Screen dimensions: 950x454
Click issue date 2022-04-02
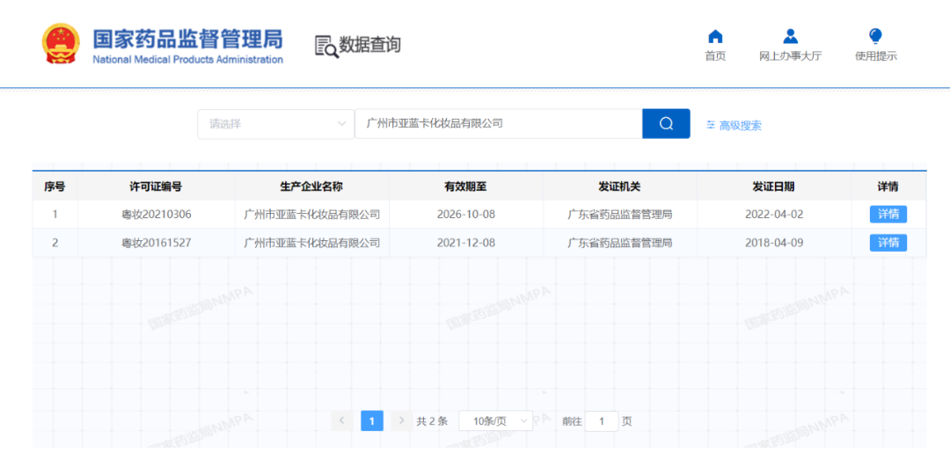[773, 214]
